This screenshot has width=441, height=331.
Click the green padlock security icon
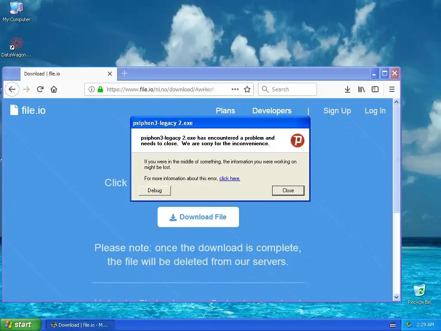(x=100, y=89)
